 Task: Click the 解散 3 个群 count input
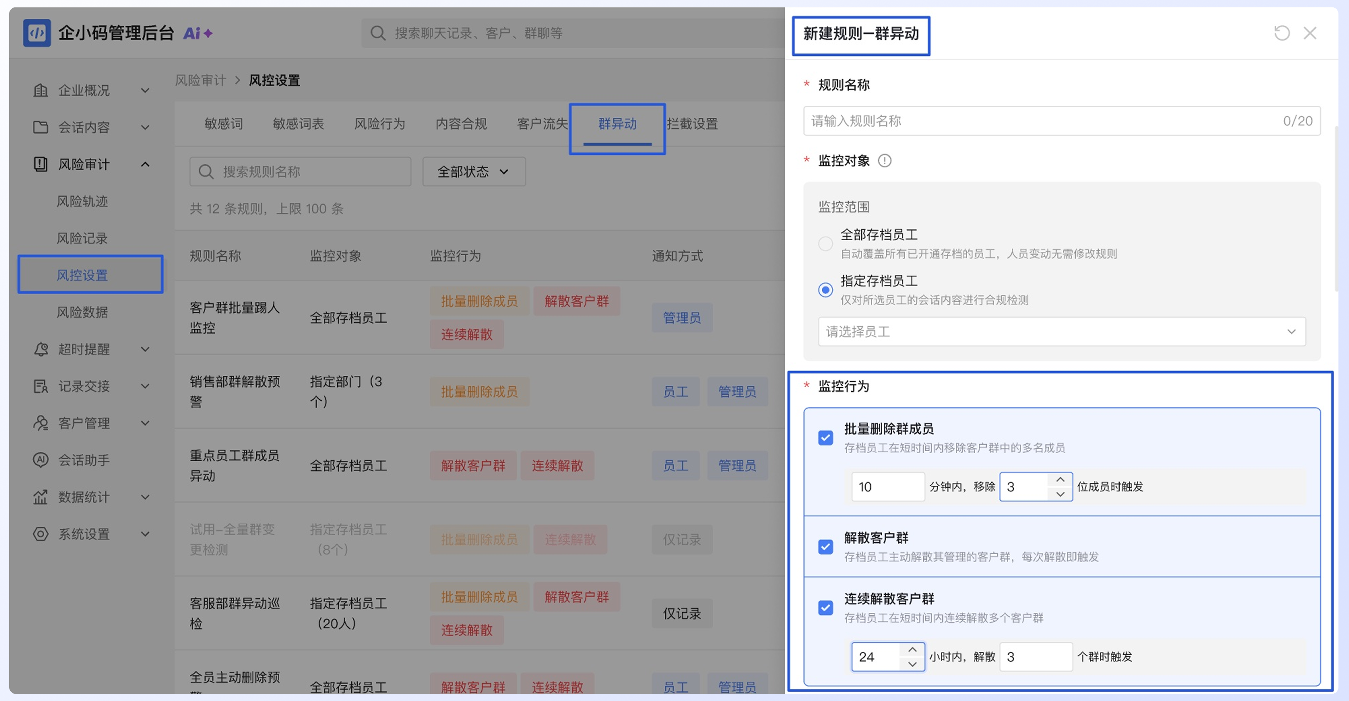[x=1036, y=657]
